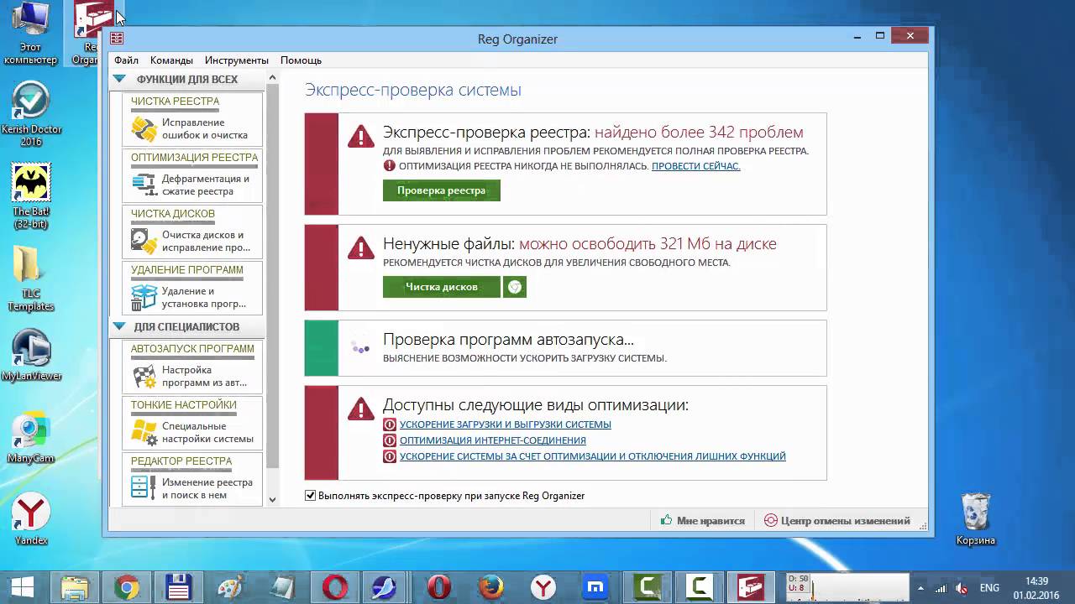Click the Чистка дисков button
The width and height of the screenshot is (1075, 604).
click(x=442, y=287)
